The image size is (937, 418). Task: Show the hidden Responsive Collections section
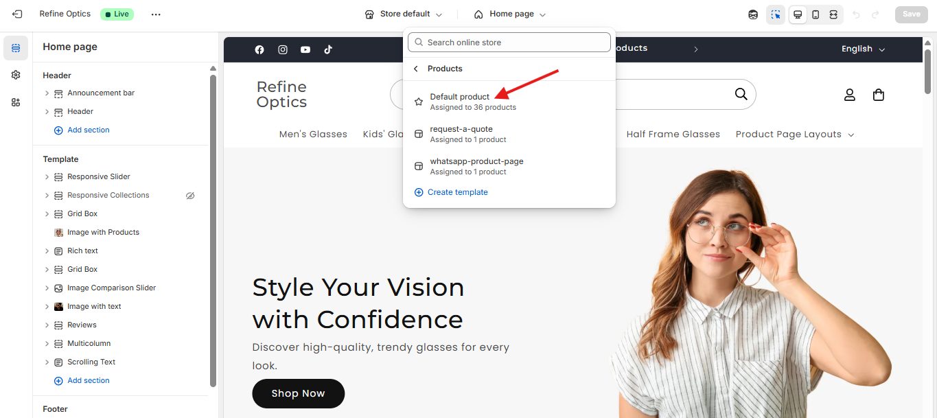coord(190,196)
